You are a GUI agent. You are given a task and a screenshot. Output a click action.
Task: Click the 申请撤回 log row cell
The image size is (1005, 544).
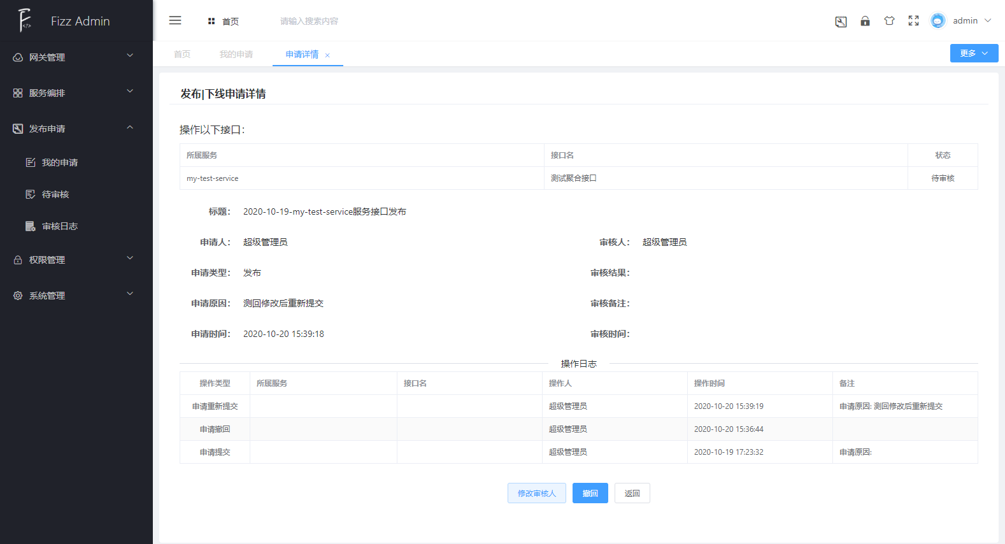[x=215, y=429]
